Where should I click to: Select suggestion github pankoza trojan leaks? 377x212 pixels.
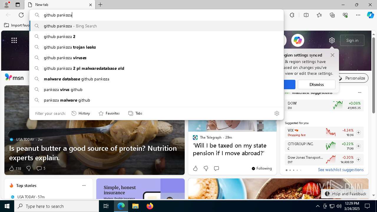click(x=157, y=47)
